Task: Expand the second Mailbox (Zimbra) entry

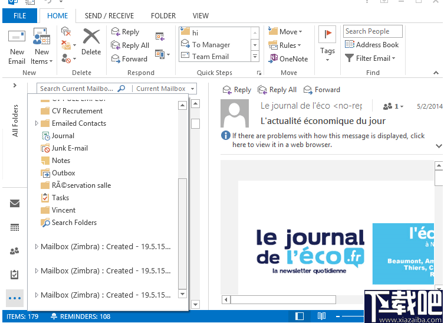Action: [37, 270]
